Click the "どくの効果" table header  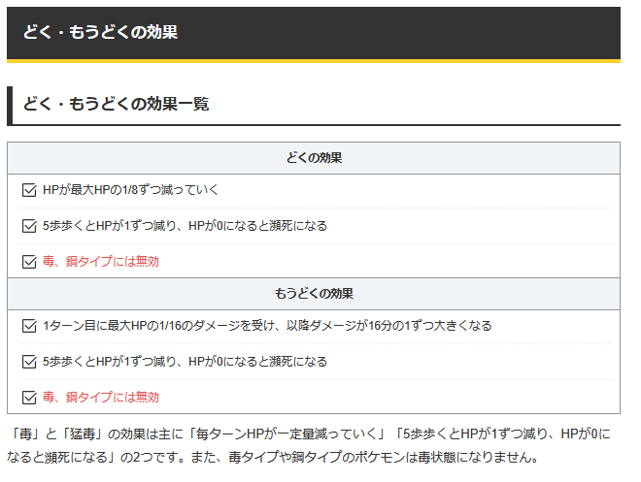coord(313,158)
